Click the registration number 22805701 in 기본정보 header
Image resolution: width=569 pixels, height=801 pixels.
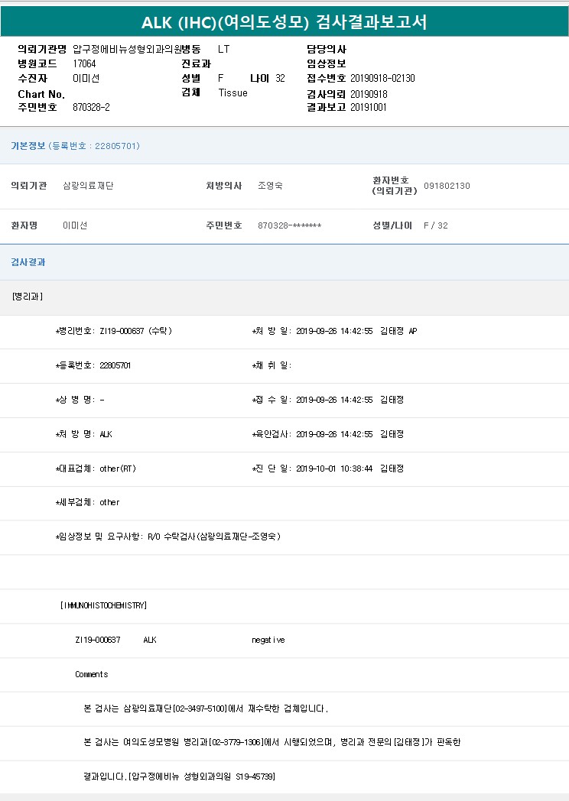[116, 146]
